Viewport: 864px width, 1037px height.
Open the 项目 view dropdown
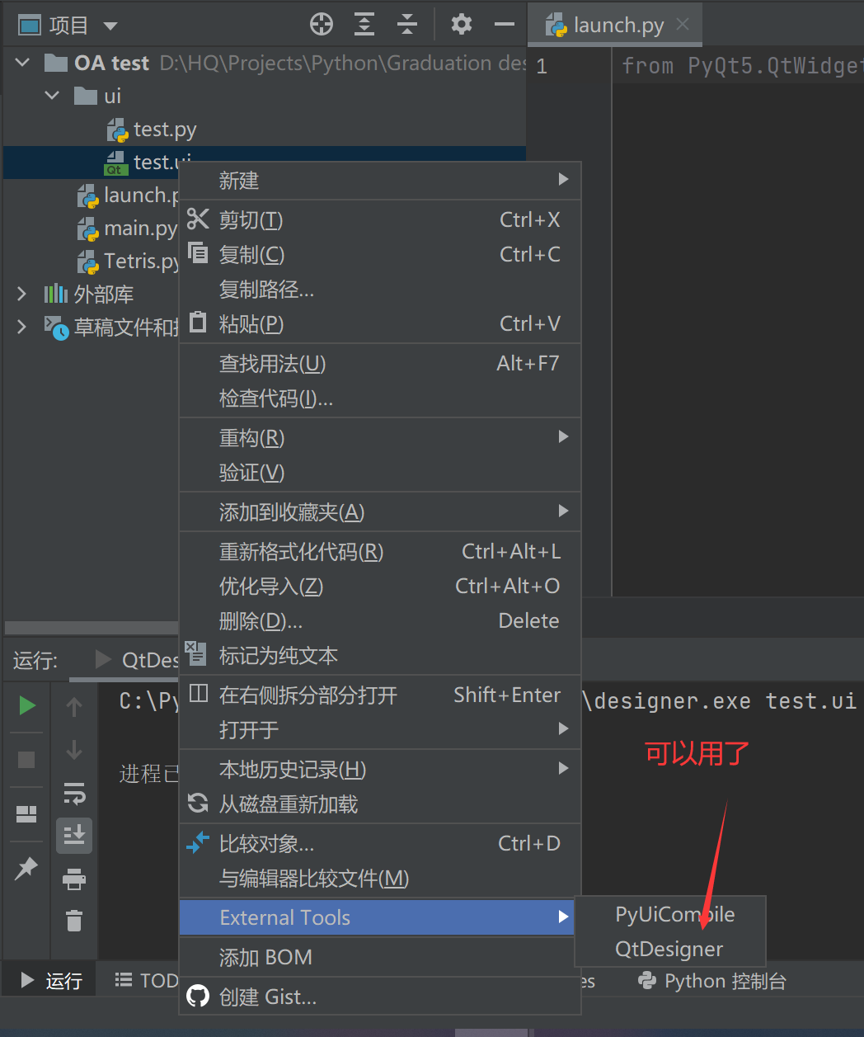(110, 24)
